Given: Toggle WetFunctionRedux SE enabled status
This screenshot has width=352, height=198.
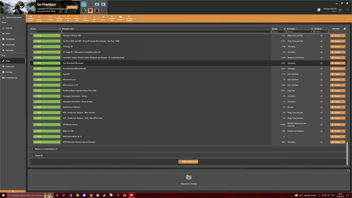Looking at the screenshot, I should pyautogui.click(x=45, y=136).
